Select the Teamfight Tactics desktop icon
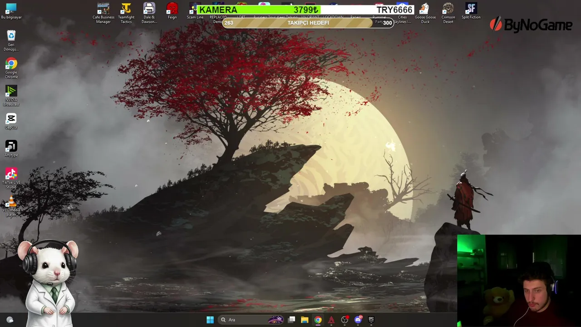The width and height of the screenshot is (581, 327). (126, 13)
